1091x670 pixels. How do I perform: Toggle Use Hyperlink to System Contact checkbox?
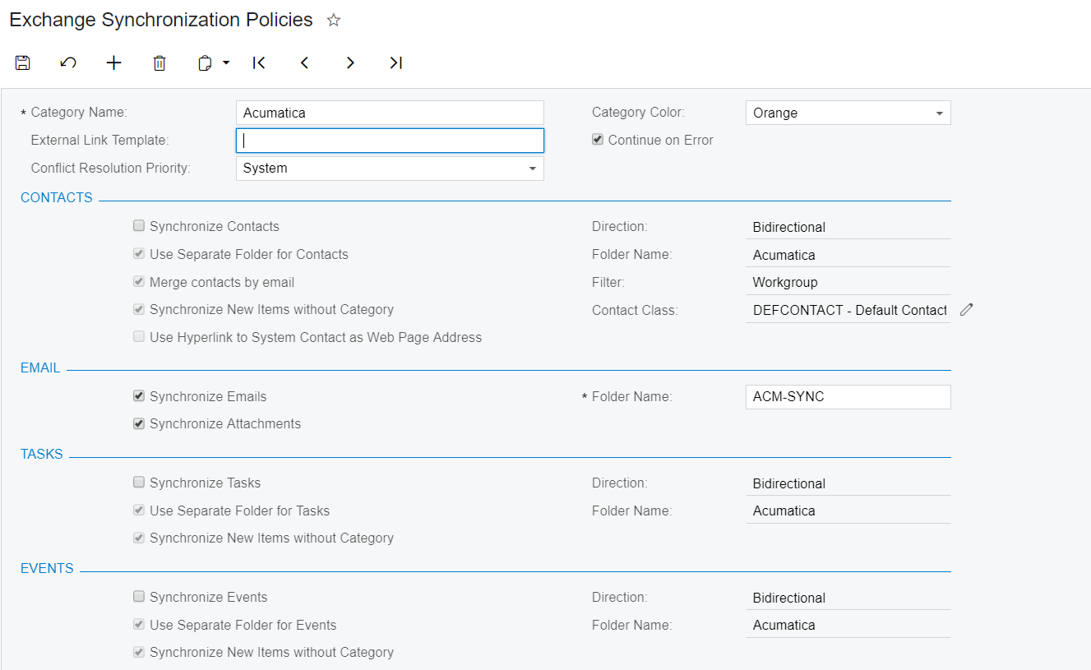click(139, 337)
